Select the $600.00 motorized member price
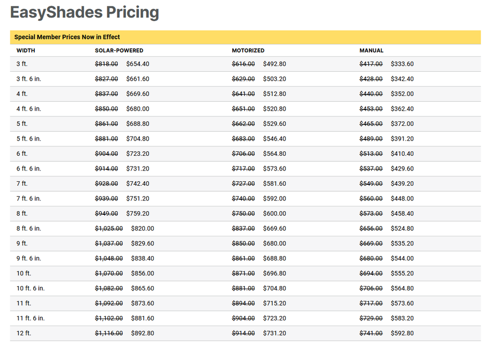 pyautogui.click(x=274, y=214)
